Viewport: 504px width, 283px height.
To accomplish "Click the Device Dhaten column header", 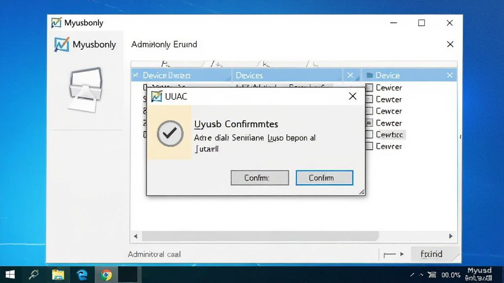I will 181,75.
